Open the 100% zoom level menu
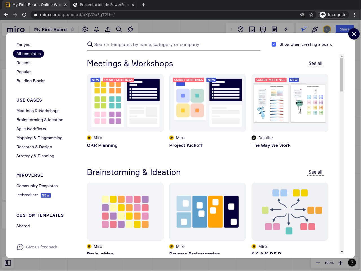361x271 pixels. pyautogui.click(x=329, y=263)
